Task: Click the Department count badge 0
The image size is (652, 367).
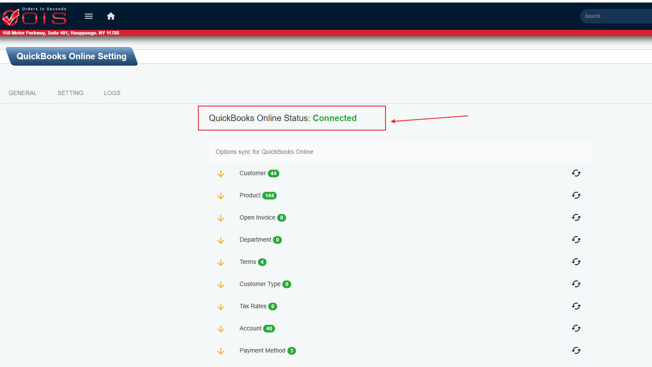Action: (x=277, y=240)
